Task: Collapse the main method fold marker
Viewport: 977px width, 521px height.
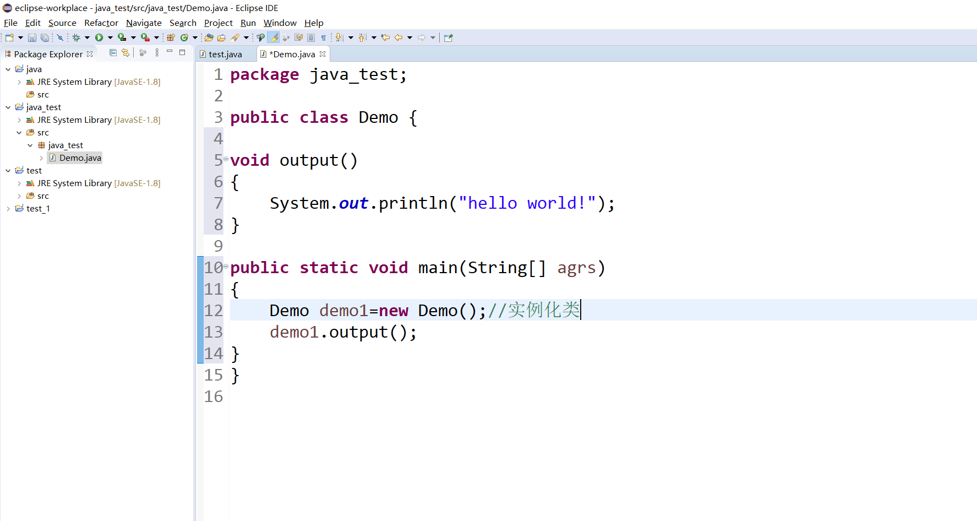Action: 226,267
